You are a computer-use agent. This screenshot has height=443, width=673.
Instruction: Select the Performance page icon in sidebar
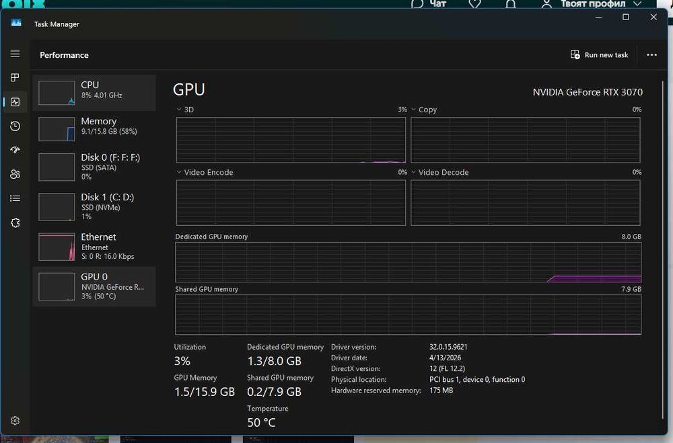15,102
